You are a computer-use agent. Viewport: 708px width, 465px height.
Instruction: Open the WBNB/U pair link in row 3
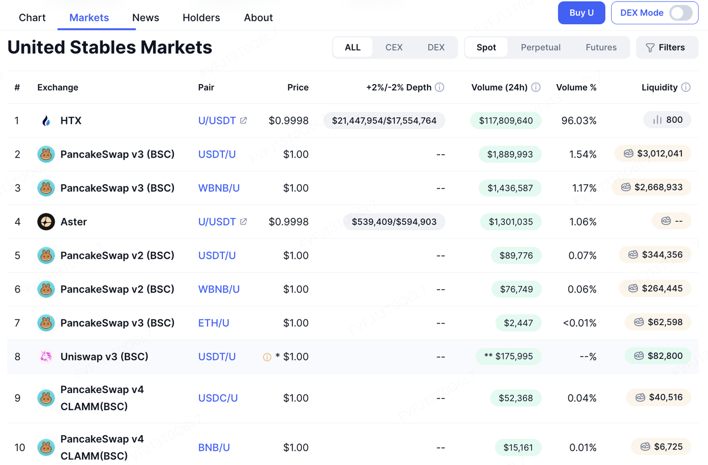219,188
